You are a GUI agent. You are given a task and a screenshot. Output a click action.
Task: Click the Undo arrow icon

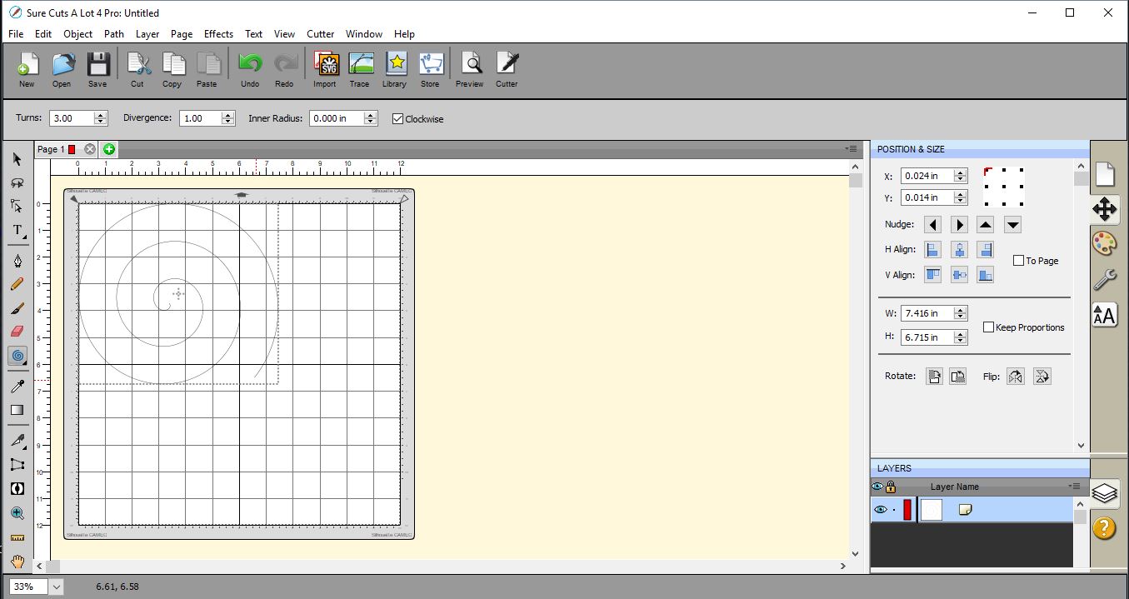(x=250, y=64)
